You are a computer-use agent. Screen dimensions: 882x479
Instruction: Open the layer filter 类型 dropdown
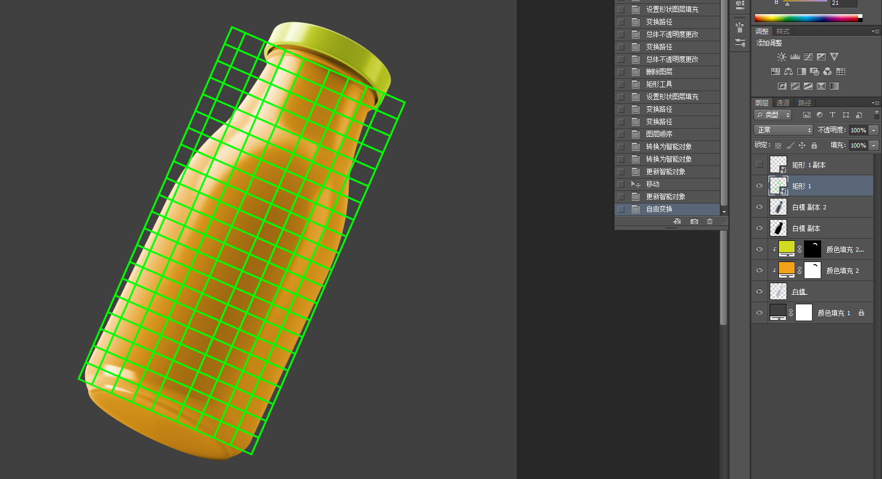pos(773,115)
